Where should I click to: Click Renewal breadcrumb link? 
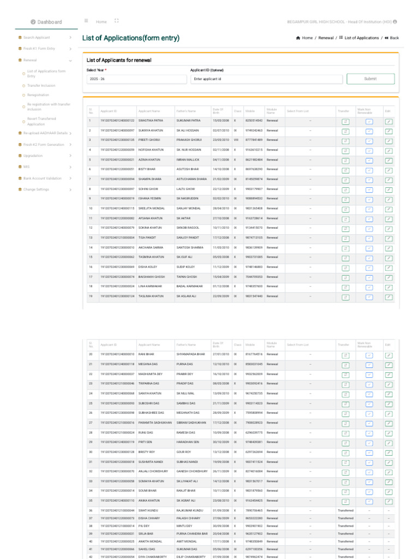[x=326, y=38]
